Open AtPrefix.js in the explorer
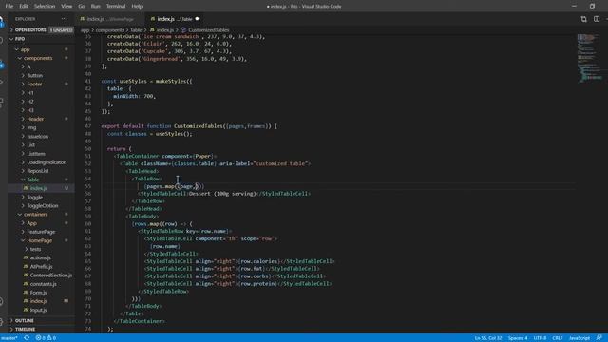Viewport: 608px width, 342px height. coord(41,266)
